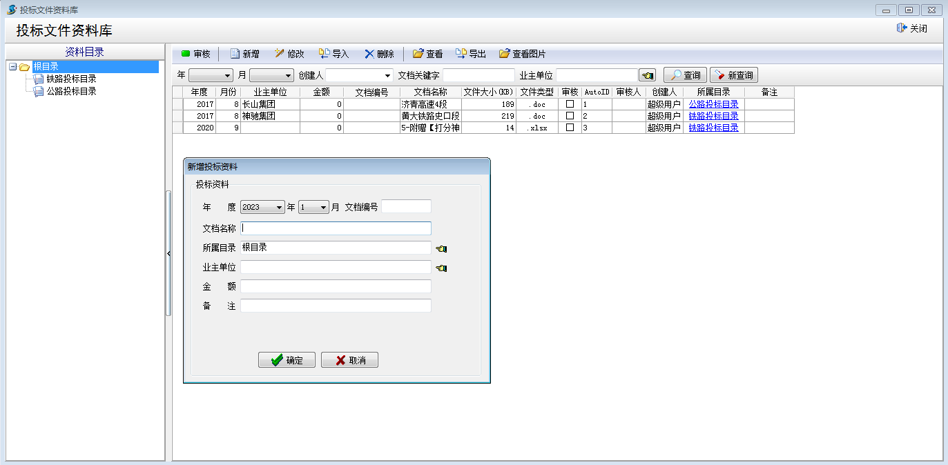The width and height of the screenshot is (948, 465).
Task: Select 铁路投标目录 in the directory tree
Action: (x=71, y=79)
